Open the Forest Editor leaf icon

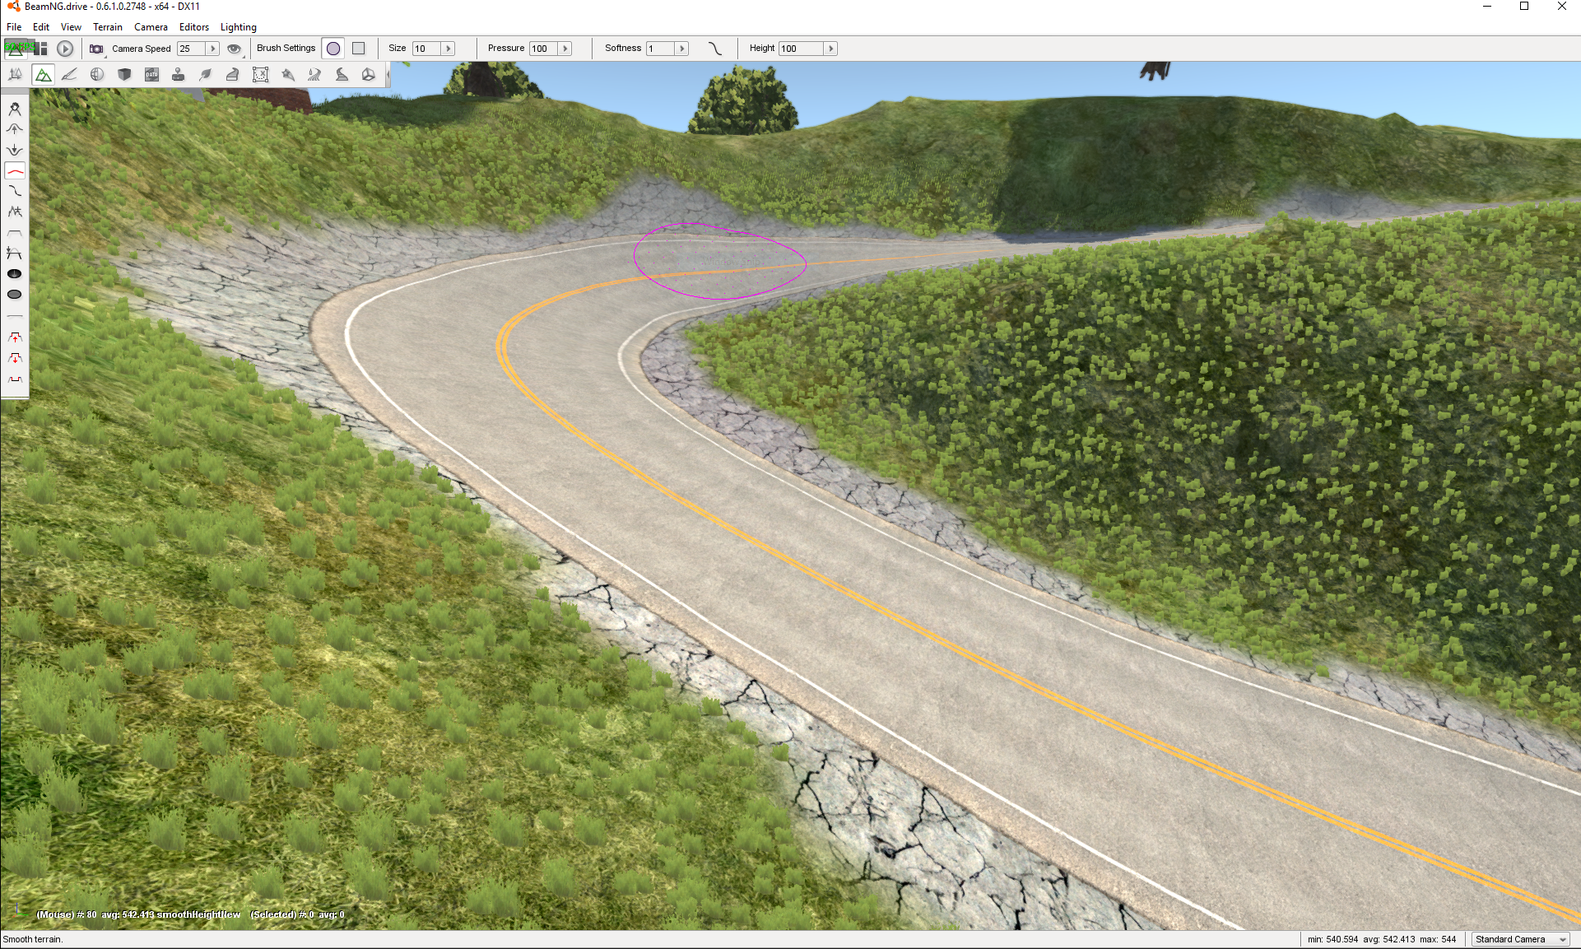tap(206, 75)
